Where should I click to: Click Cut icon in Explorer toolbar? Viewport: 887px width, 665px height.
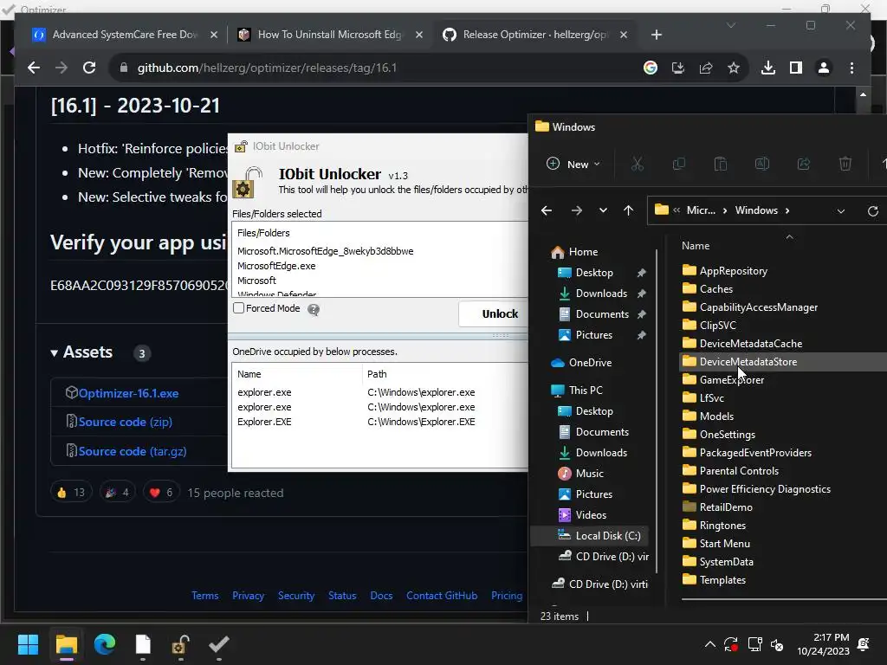(x=638, y=164)
